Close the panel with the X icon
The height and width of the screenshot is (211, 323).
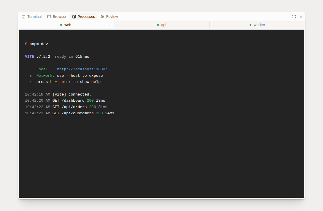[301, 17]
